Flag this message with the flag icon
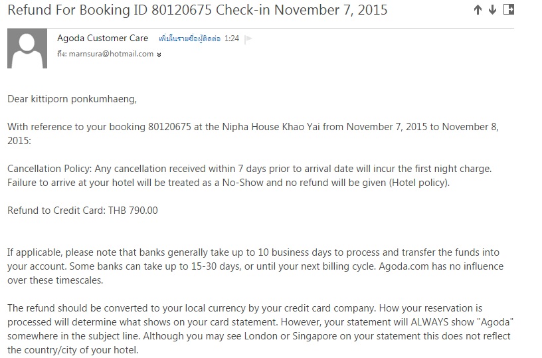This screenshot has height=358, width=542. tap(248, 39)
